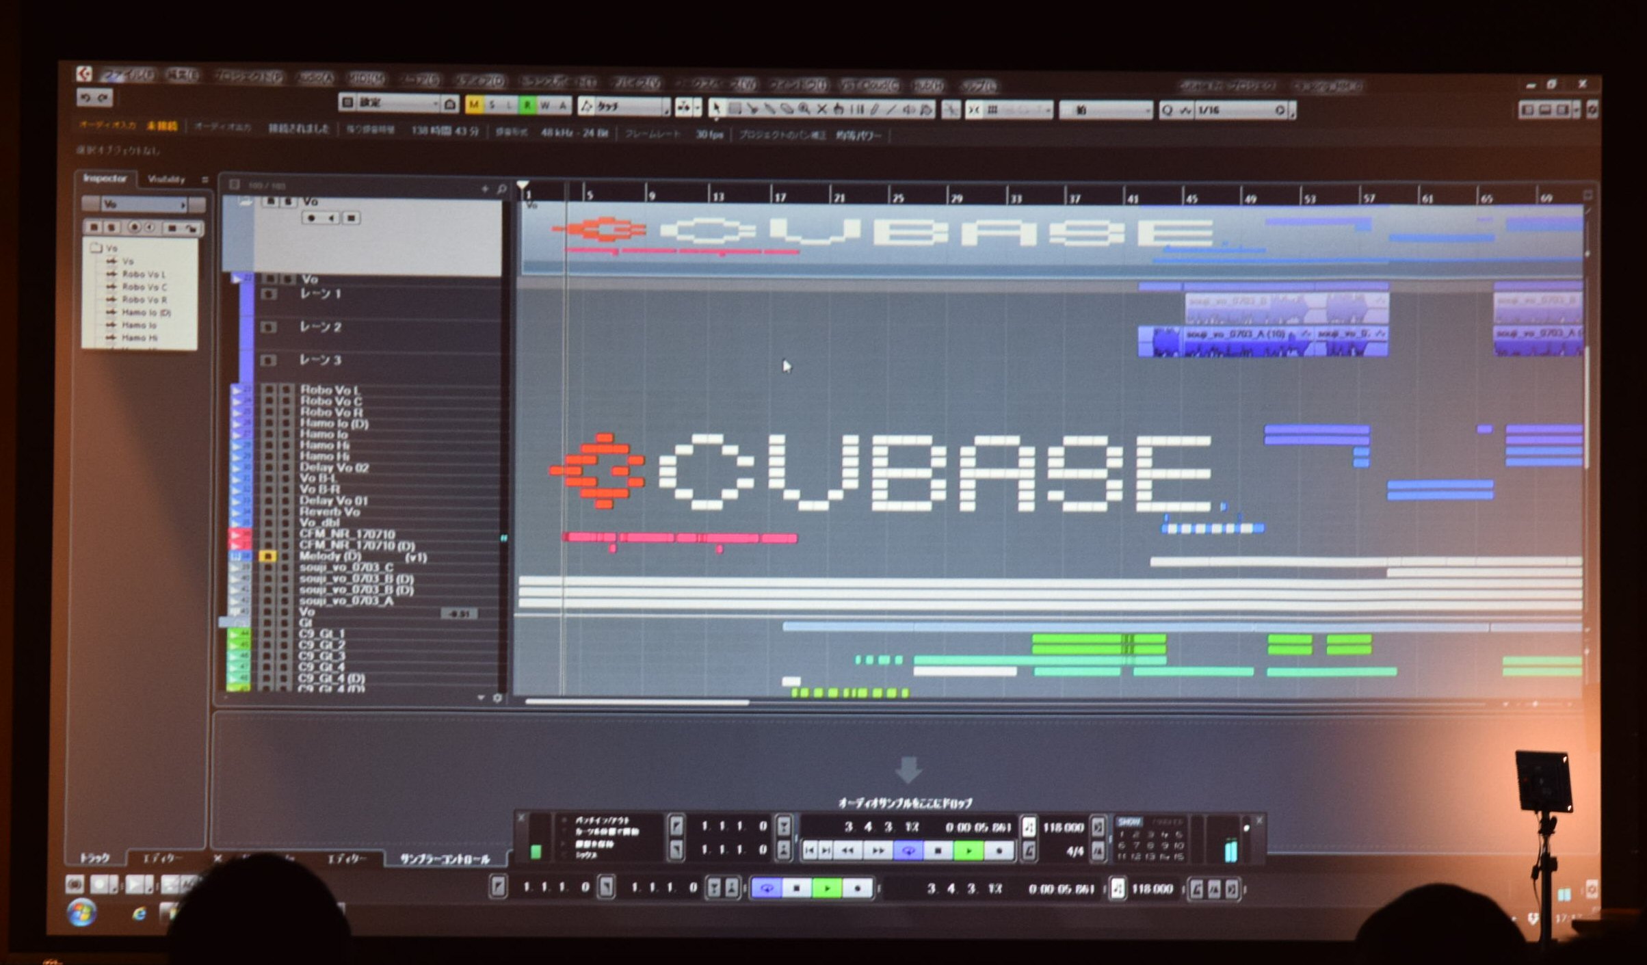The width and height of the screenshot is (1647, 965).
Task: Click the output level meter in the transport panel
Action: click(x=1230, y=850)
